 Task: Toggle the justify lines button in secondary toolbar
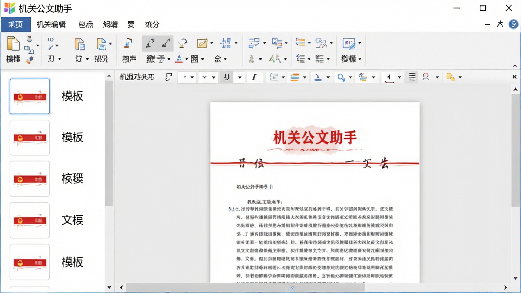click(x=412, y=77)
